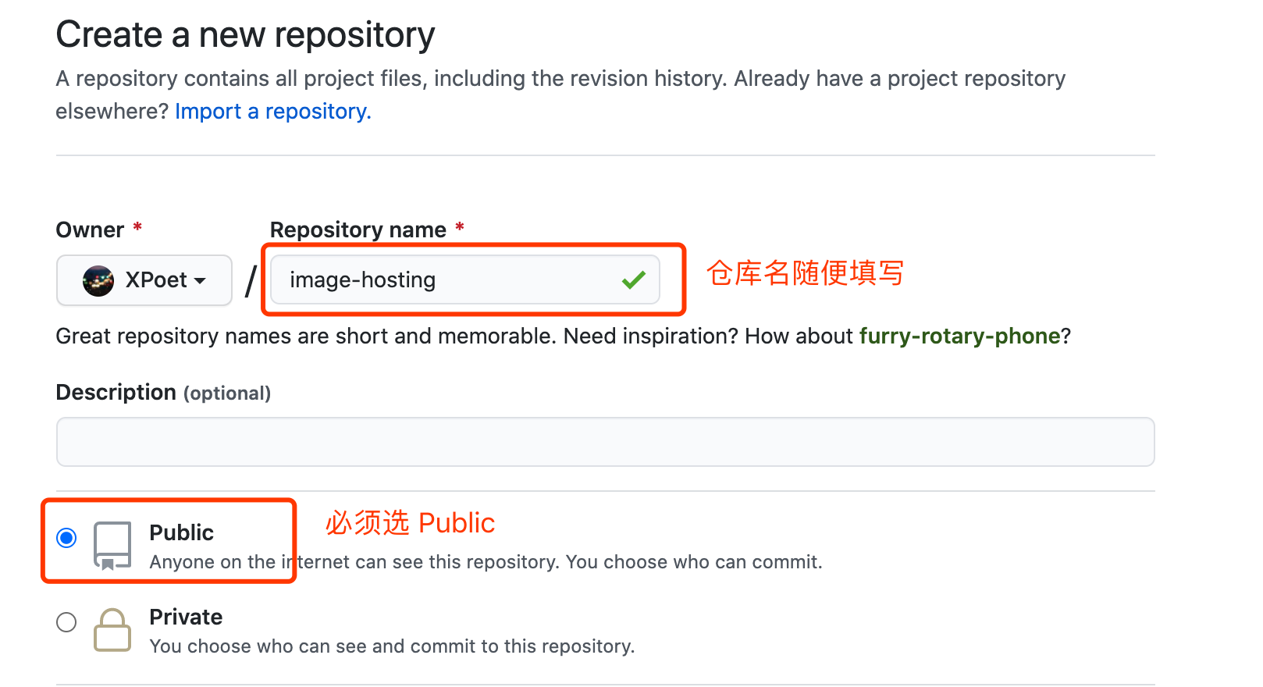Select the Private radio button
The image size is (1263, 687).
tap(66, 622)
